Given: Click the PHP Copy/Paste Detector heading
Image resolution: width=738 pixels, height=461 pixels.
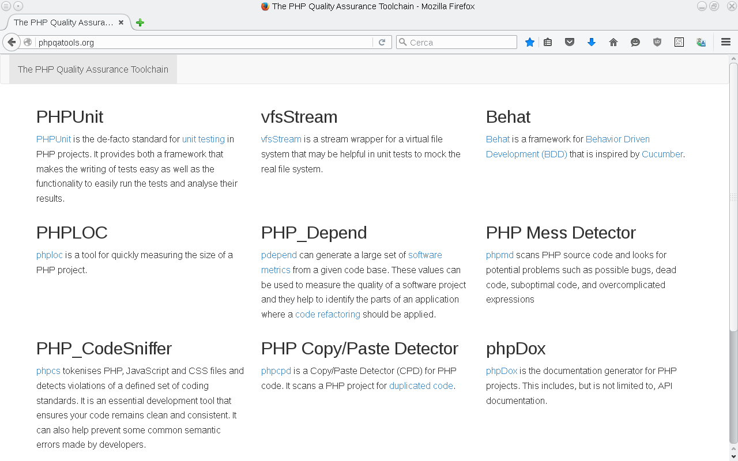Looking at the screenshot, I should tap(360, 349).
